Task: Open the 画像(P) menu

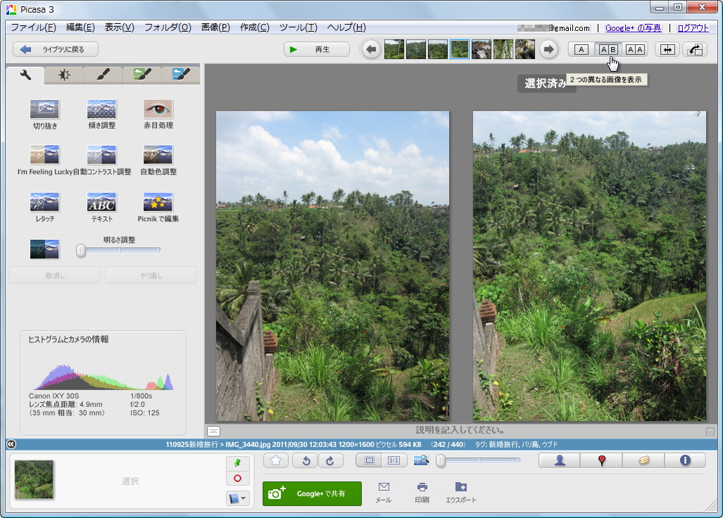Action: point(215,27)
